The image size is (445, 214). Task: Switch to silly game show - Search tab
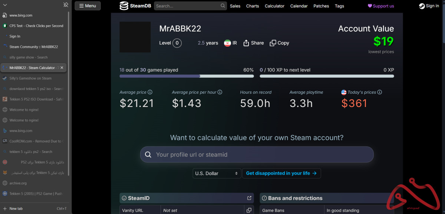click(33, 57)
